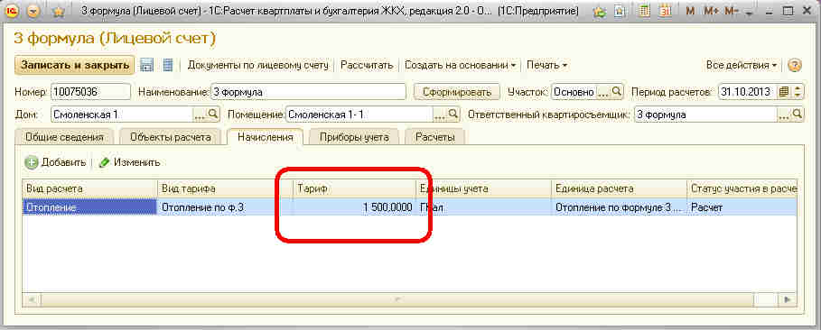
Task: Click the save document diskette icon
Action: (147, 65)
